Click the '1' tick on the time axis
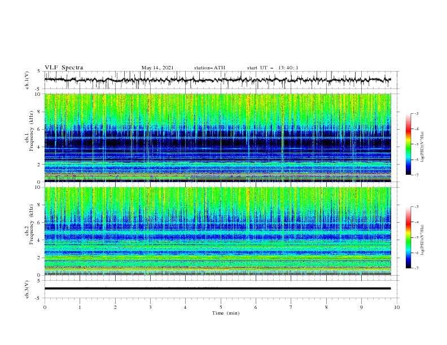447x345 pixels. pyautogui.click(x=80, y=307)
